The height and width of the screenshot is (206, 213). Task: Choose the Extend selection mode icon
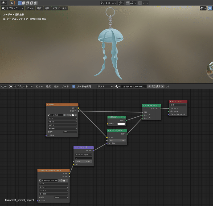(x=24, y=3)
